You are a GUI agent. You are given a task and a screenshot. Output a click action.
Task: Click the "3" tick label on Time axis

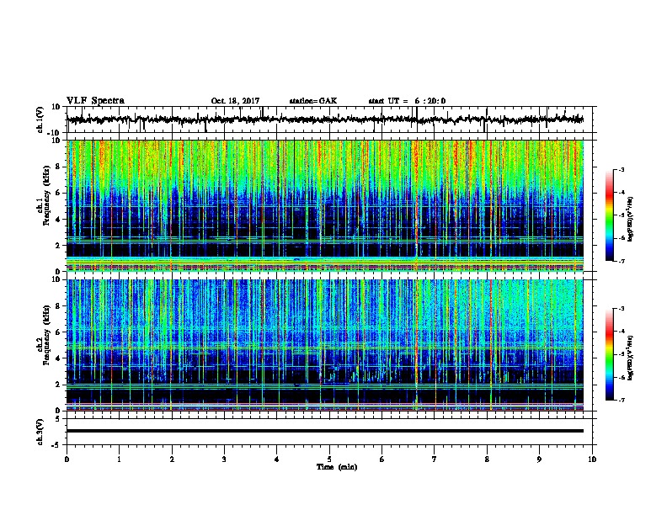[x=224, y=459]
